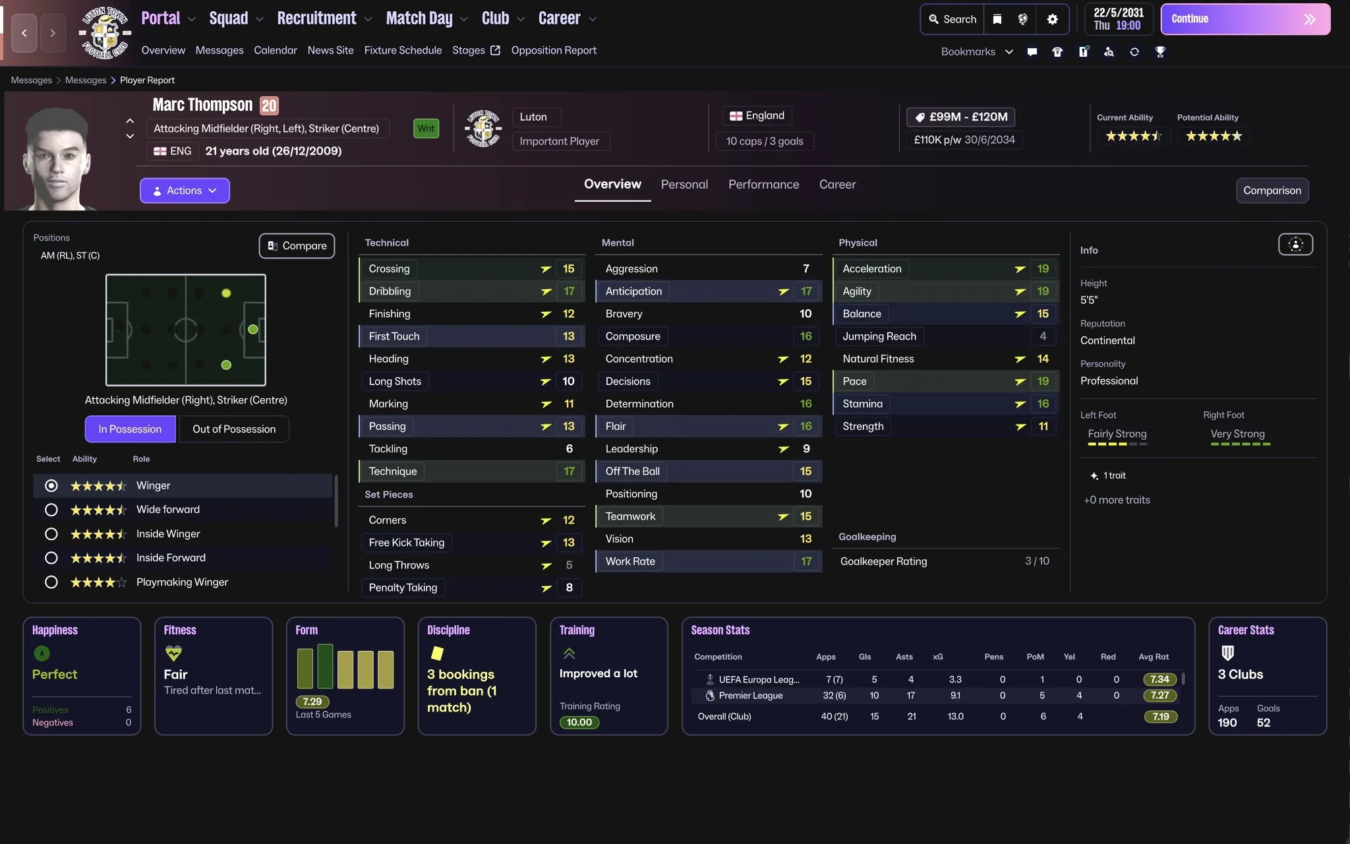Screen dimensions: 1350x844
Task: Click the scouting magnifier-person shortcut icon
Action: tap(1109, 51)
